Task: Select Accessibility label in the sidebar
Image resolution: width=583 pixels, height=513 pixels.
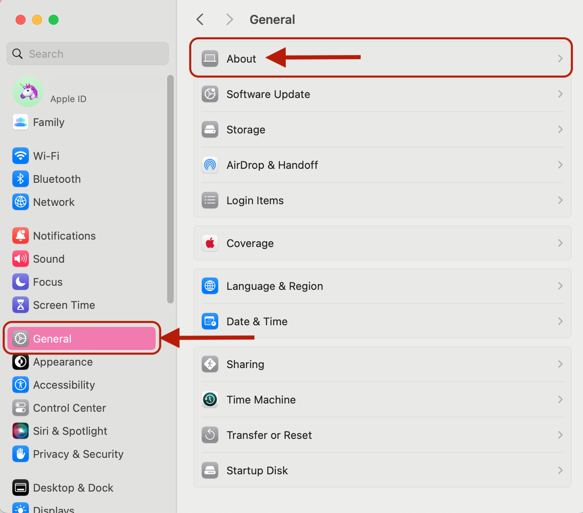Action: point(64,385)
